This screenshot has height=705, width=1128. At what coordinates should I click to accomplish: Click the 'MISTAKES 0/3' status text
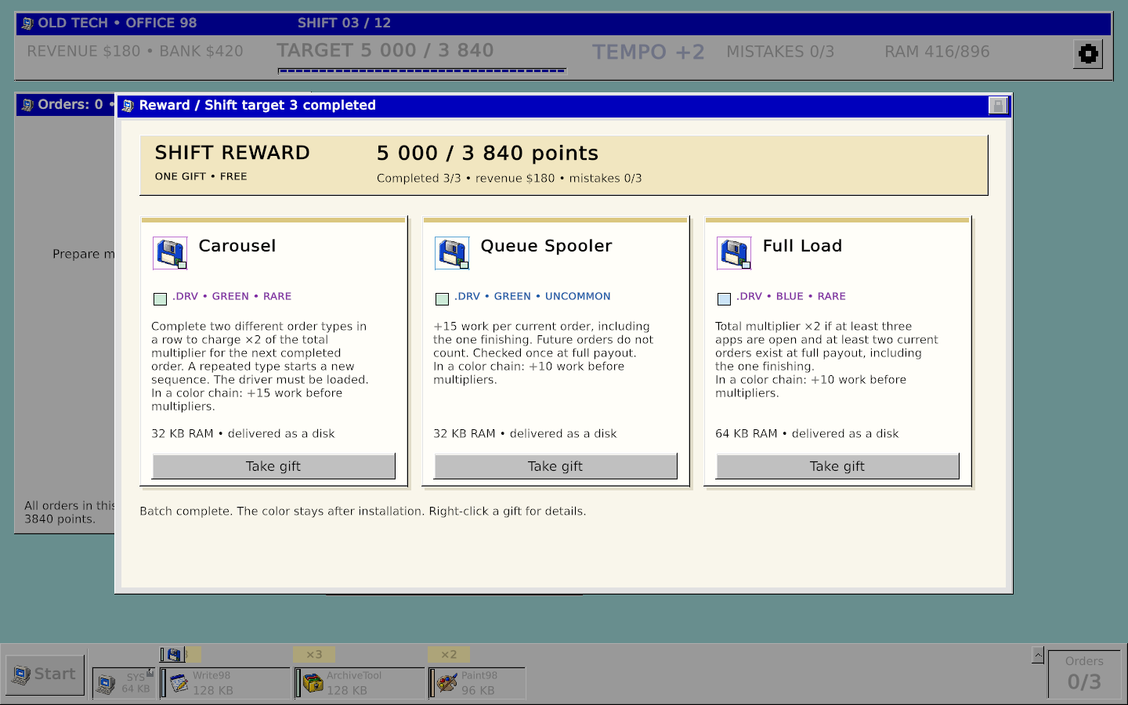[x=780, y=52]
